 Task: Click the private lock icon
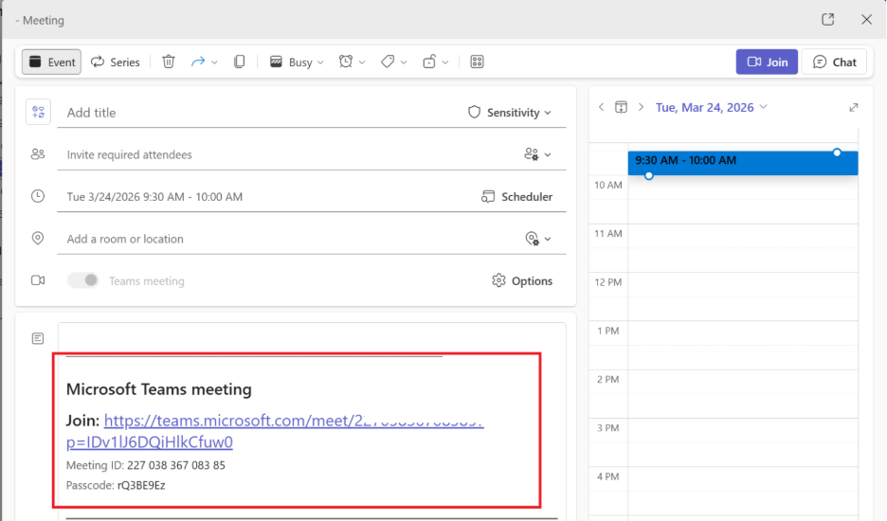point(429,62)
